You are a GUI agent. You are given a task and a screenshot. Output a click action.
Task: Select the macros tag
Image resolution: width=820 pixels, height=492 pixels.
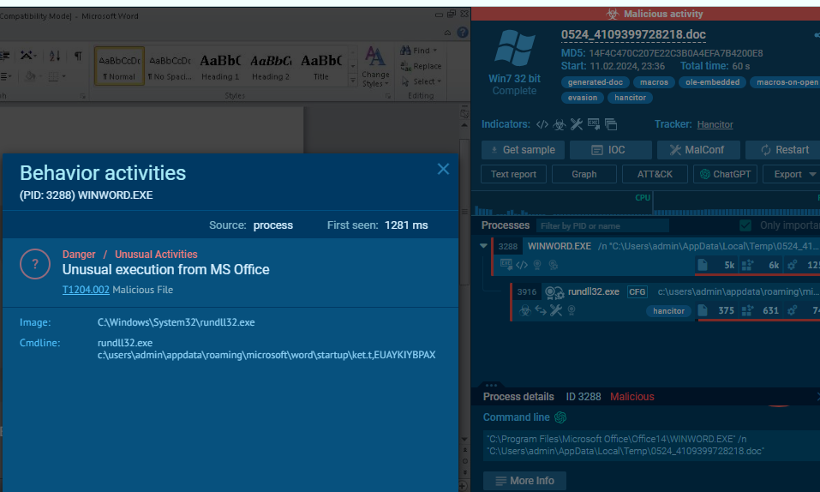[x=654, y=82]
